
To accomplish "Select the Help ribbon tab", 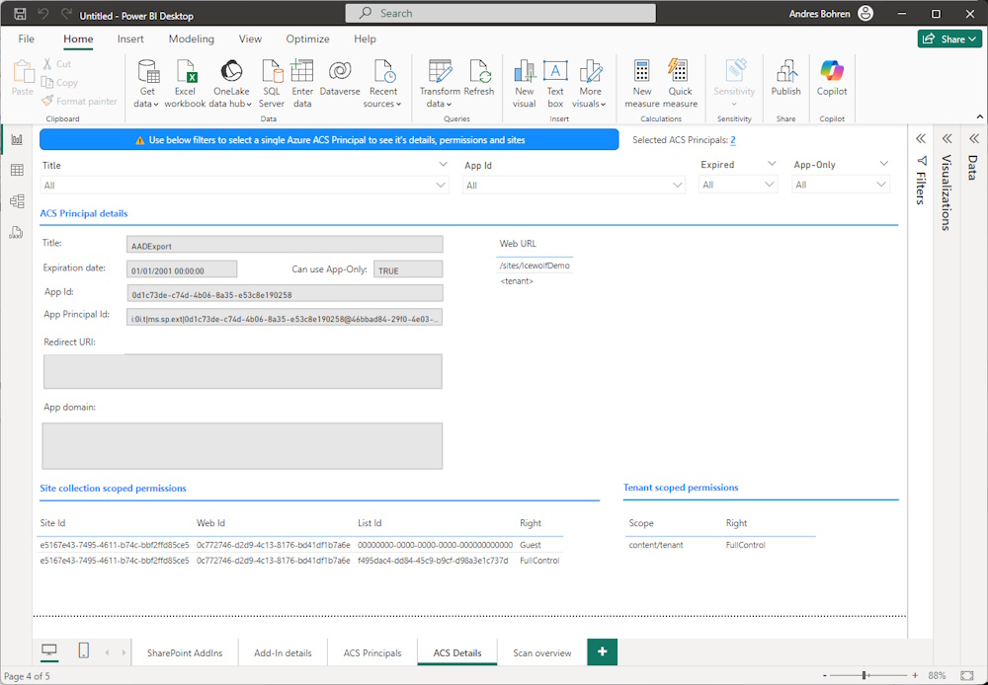I will click(365, 39).
